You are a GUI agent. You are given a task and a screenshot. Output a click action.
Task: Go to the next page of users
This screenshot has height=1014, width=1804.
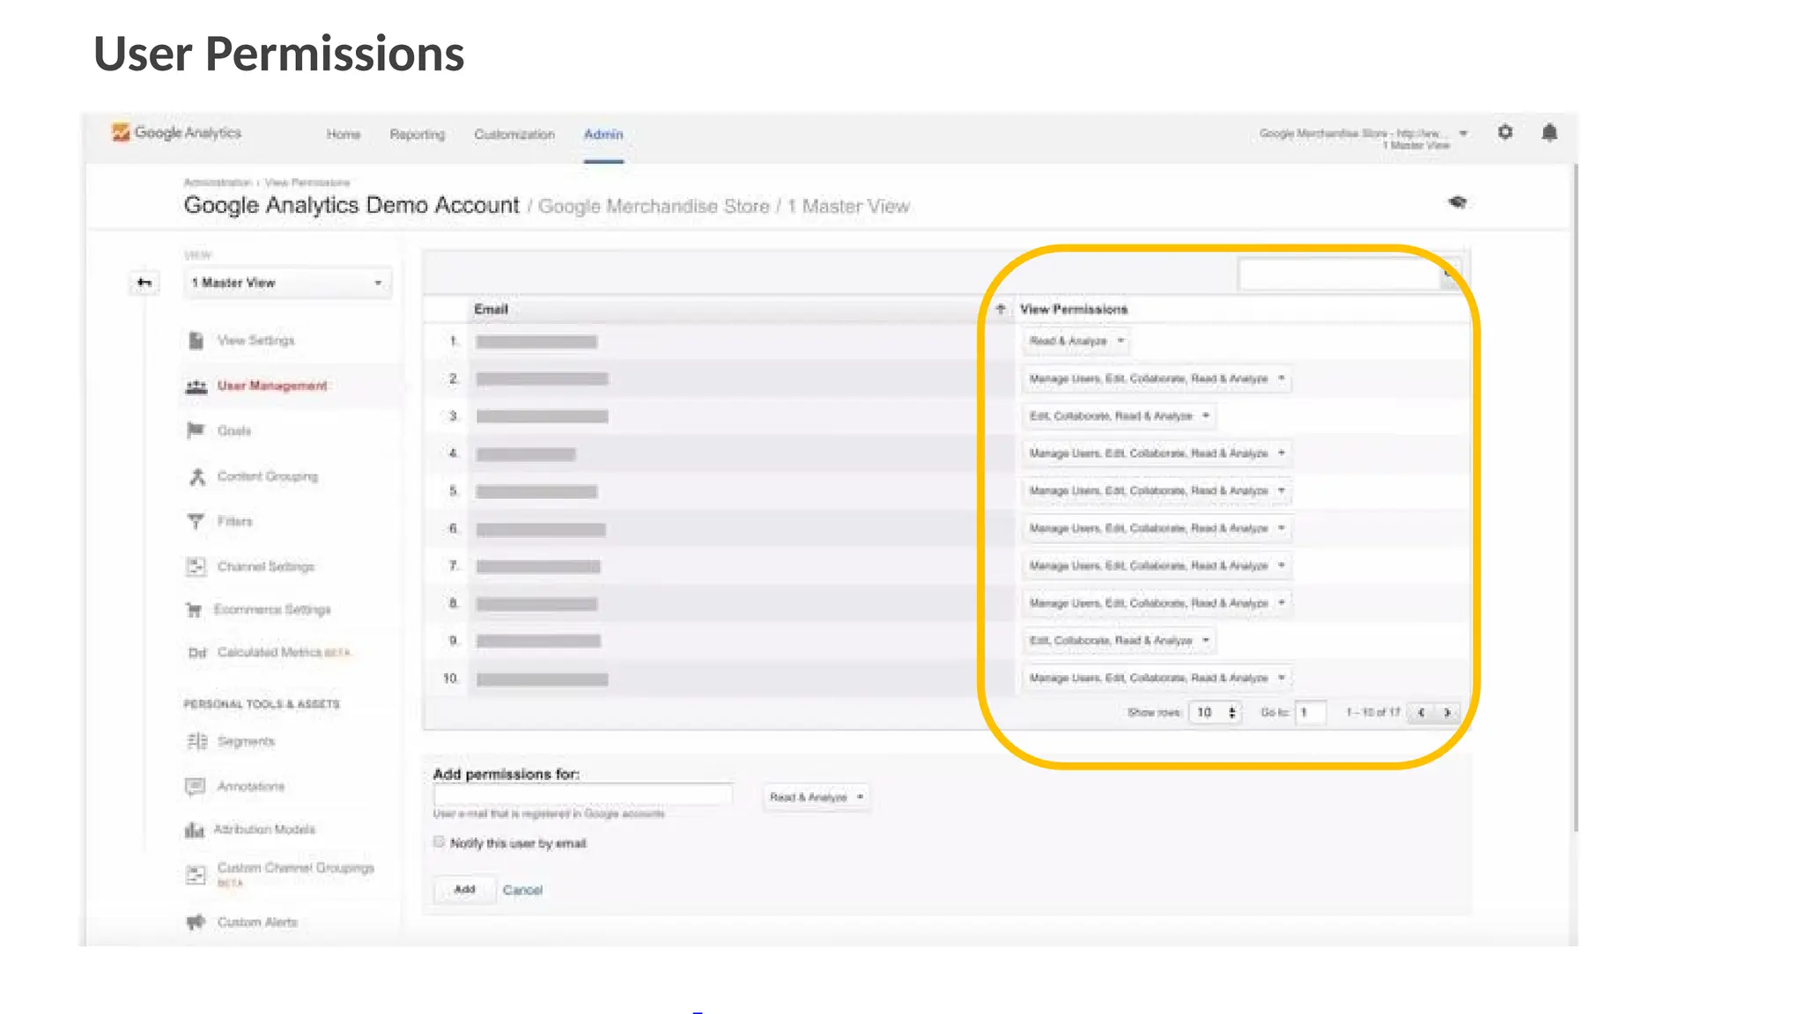click(1446, 712)
